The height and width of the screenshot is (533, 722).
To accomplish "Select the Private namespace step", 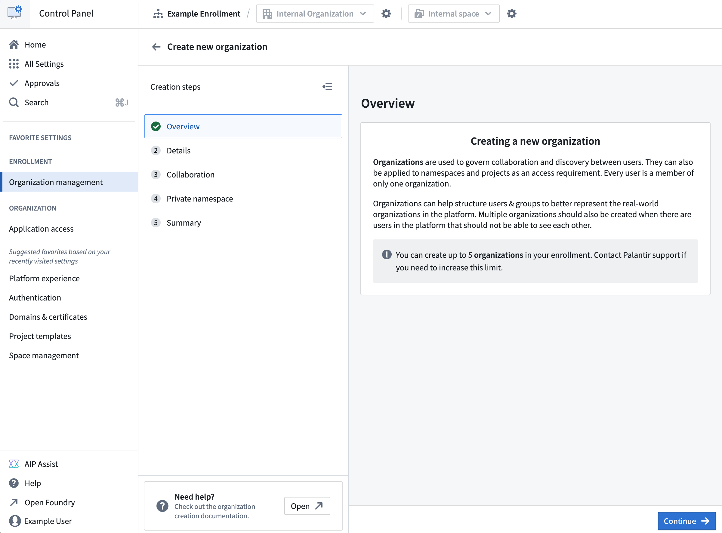I will click(243, 199).
